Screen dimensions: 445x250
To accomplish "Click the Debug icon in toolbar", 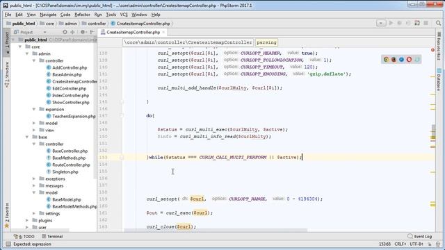I will (x=400, y=23).
